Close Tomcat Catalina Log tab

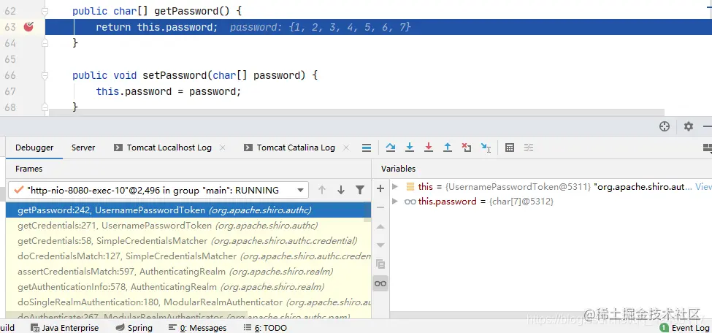[346, 148]
